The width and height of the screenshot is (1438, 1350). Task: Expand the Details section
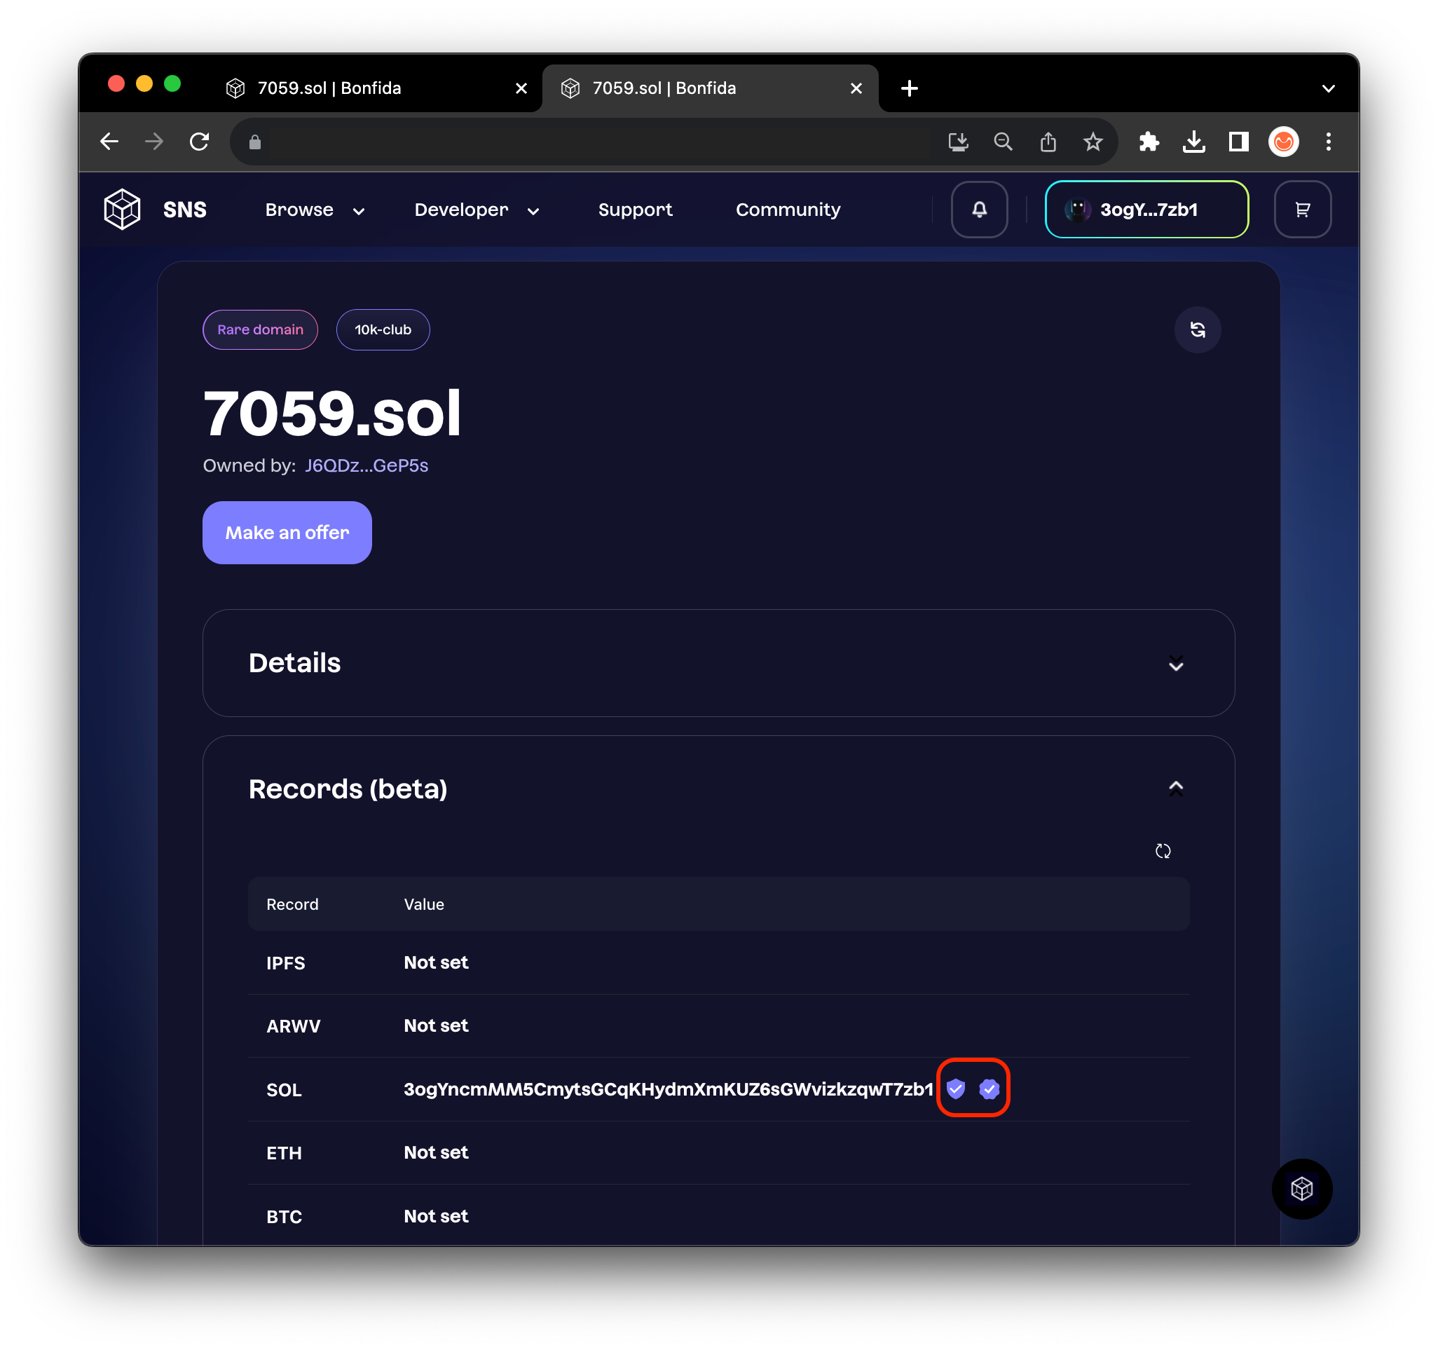[1175, 663]
